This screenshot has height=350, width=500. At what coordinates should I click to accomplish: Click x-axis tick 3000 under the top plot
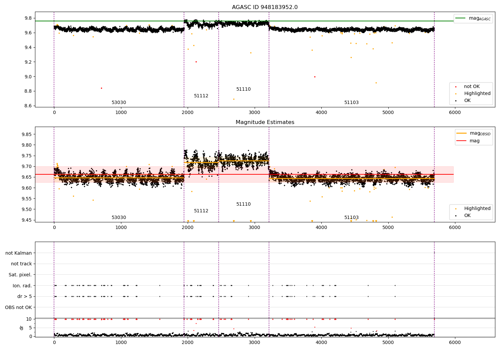[255, 113]
